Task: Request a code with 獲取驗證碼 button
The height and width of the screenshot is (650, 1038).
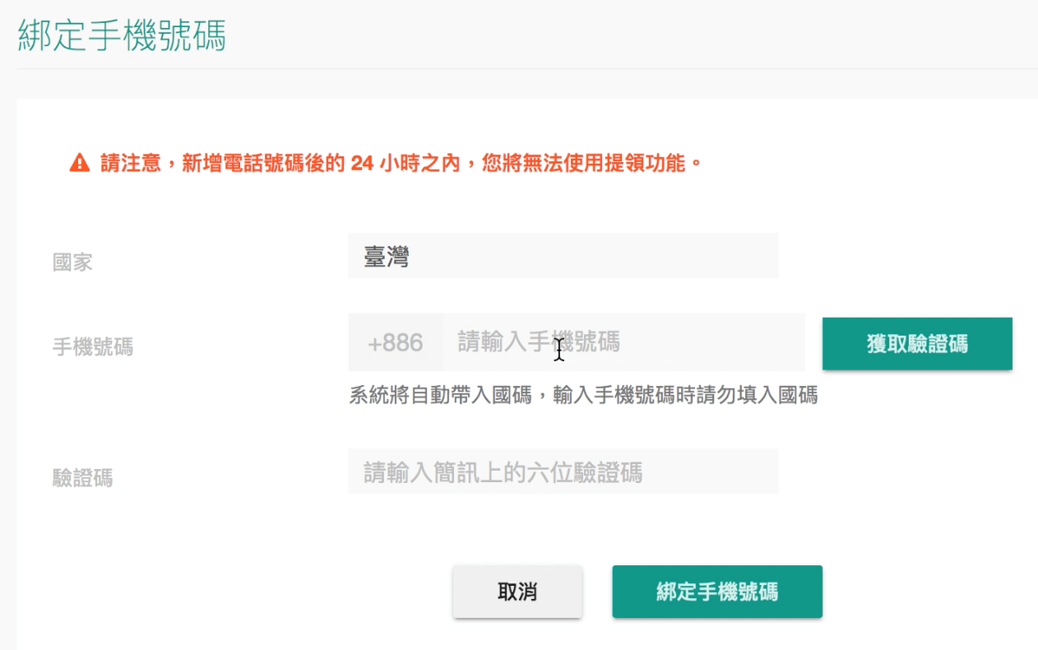Action: tap(917, 344)
